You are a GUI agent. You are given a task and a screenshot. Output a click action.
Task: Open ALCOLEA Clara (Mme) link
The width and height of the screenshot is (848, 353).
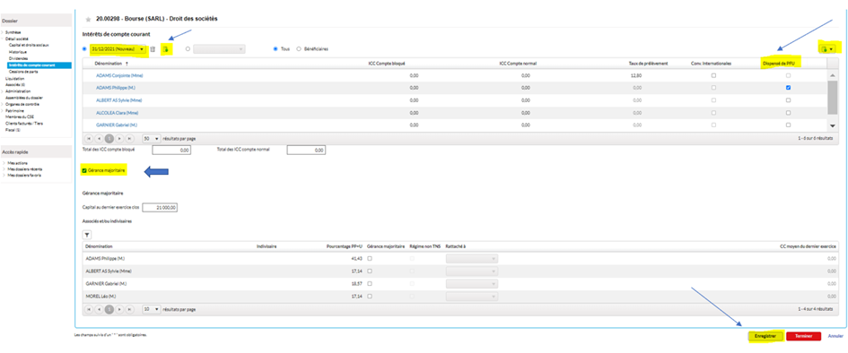tap(117, 113)
